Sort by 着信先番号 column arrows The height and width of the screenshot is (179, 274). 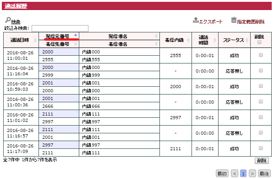pyautogui.click(x=76, y=44)
